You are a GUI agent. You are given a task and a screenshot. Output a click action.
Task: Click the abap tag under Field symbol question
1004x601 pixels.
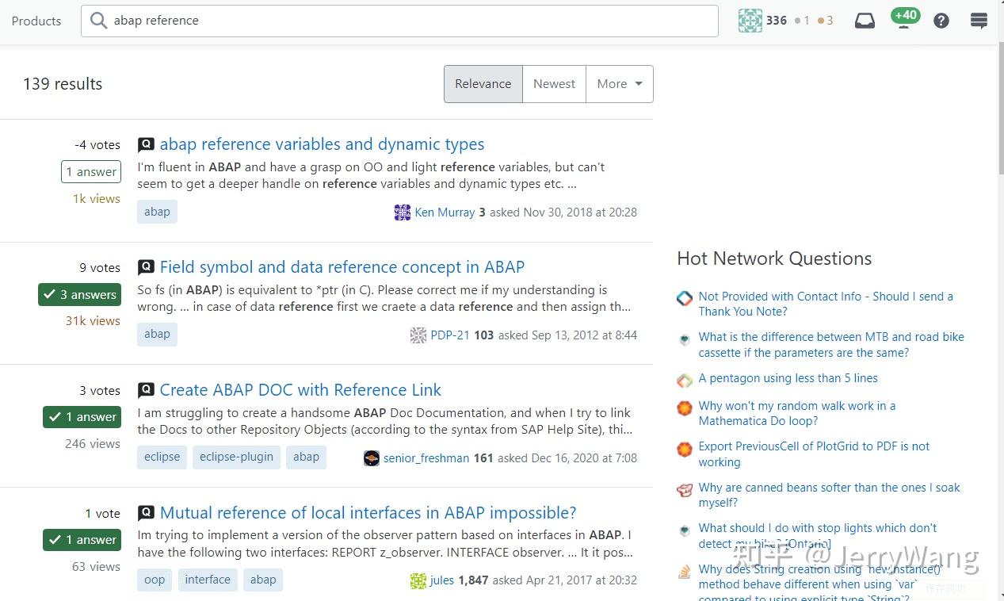coord(157,334)
